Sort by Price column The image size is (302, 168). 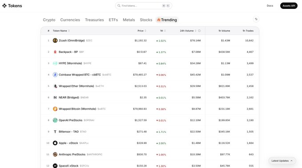click(142, 31)
